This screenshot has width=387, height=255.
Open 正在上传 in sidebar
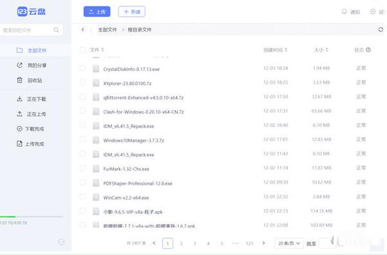tap(32, 114)
